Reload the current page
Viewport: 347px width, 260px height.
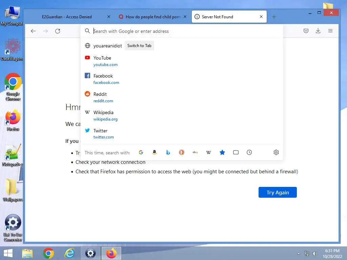(58, 31)
